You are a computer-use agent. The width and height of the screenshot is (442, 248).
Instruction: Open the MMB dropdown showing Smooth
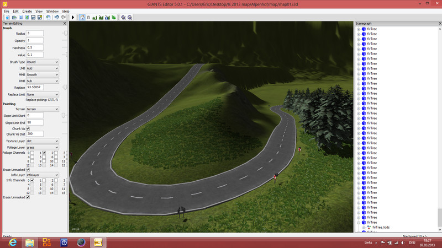coord(43,75)
